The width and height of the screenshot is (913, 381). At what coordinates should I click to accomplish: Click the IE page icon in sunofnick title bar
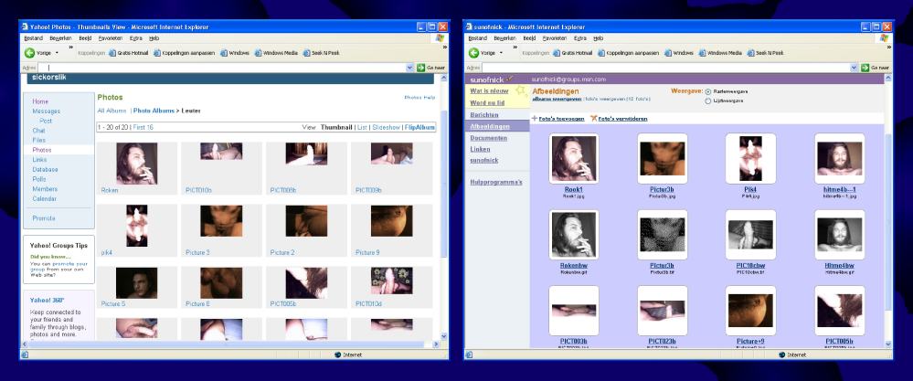click(470, 26)
